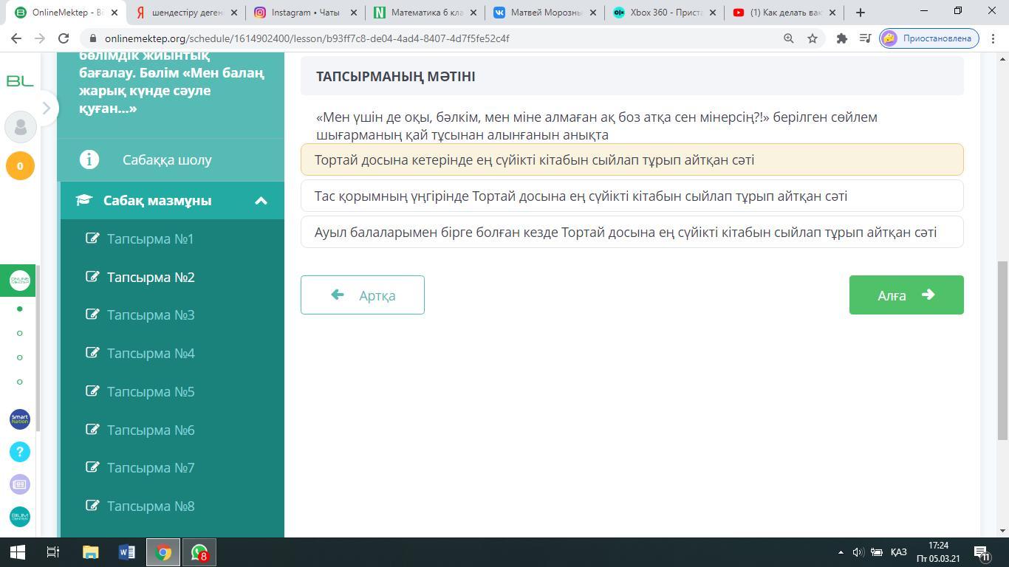Open the Windows Start menu
Image resolution: width=1009 pixels, height=567 pixels.
tap(18, 552)
